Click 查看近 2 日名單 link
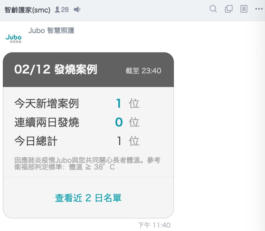265x231 pixels. (88, 198)
